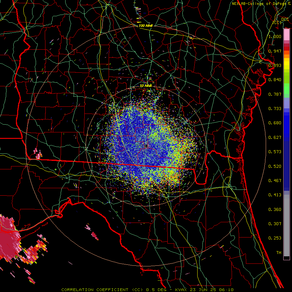The width and height of the screenshot is (292, 292).
Task: Click the TH threshold label in the legend
Action: pyautogui.click(x=279, y=253)
